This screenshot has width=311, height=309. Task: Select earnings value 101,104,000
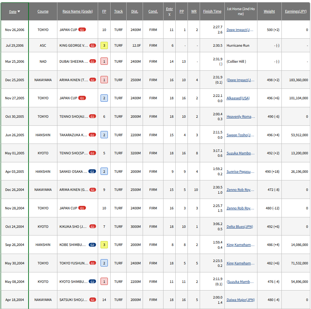pyautogui.click(x=298, y=98)
